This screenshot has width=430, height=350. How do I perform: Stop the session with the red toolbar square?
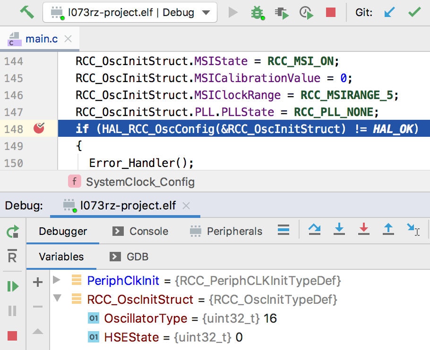[331, 12]
